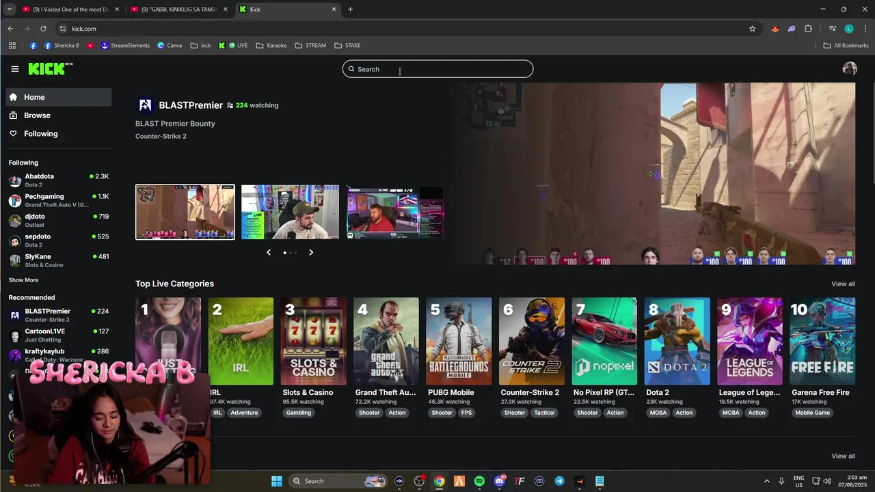Click the Counter-Strike 2 label under featured stream
This screenshot has height=492, width=875.
161,136
